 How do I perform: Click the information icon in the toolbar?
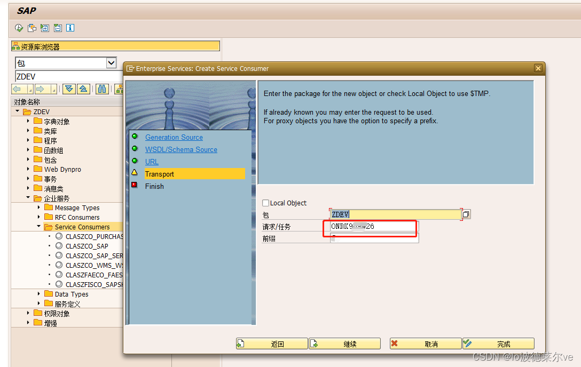[x=70, y=28]
